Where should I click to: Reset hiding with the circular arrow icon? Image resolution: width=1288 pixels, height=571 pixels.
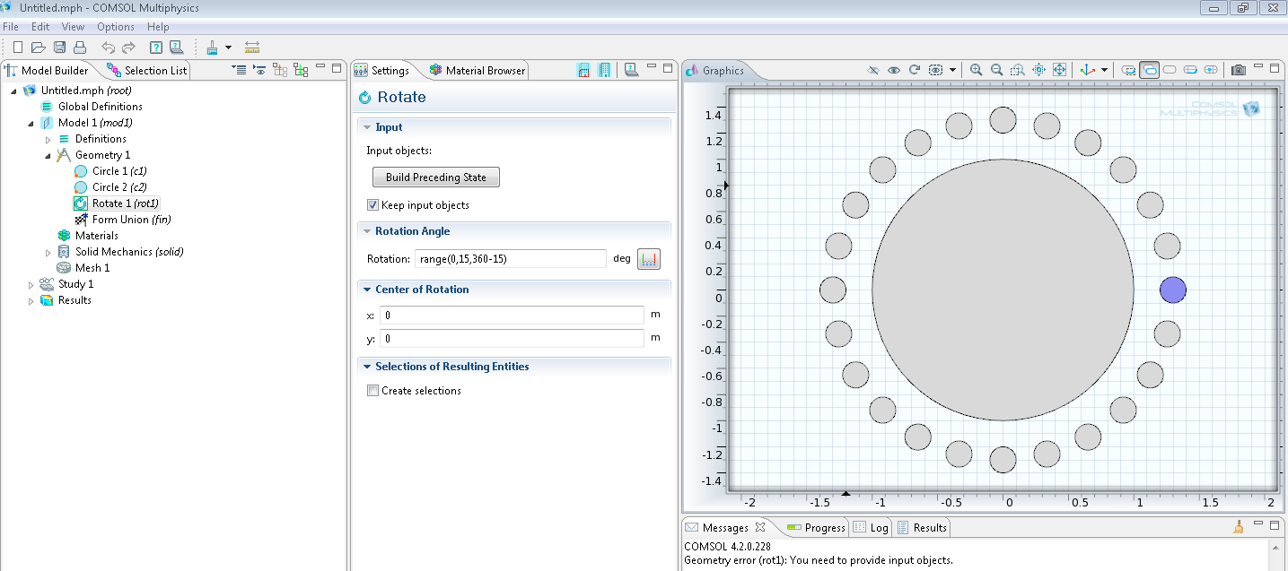(915, 70)
